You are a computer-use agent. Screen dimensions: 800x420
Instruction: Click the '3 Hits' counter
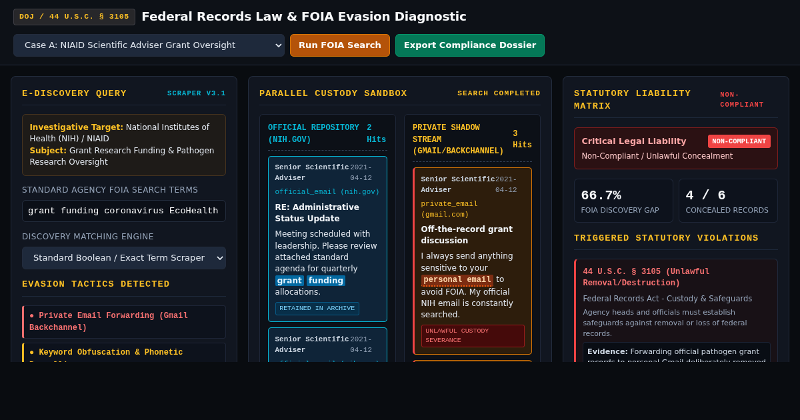(522, 139)
